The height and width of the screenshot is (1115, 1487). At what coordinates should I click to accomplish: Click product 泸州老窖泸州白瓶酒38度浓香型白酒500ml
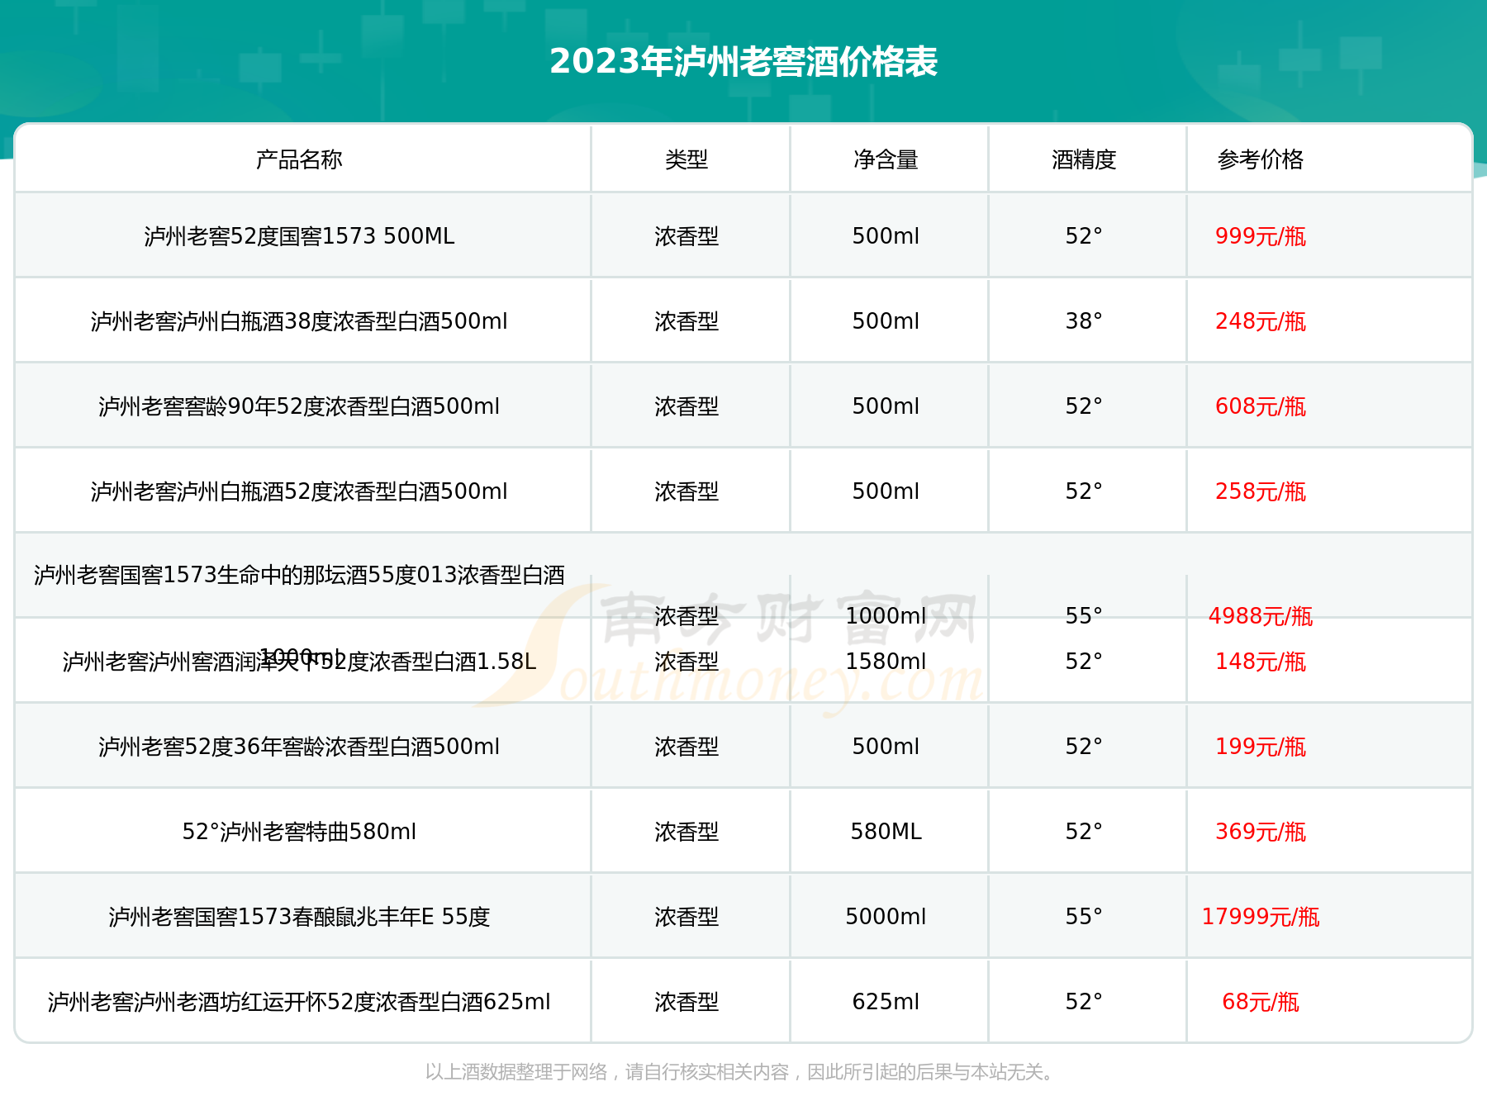coord(299,321)
